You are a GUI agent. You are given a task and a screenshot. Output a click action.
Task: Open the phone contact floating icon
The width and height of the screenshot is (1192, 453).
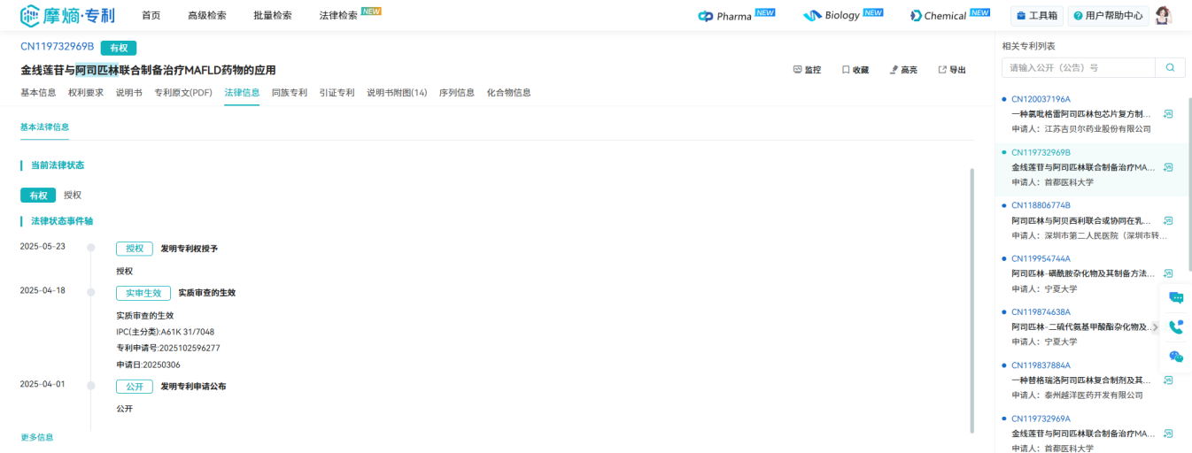[x=1176, y=326]
